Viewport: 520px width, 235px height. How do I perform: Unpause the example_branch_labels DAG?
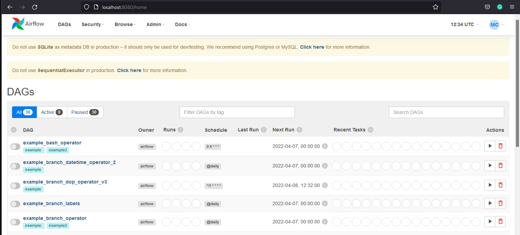(15, 203)
